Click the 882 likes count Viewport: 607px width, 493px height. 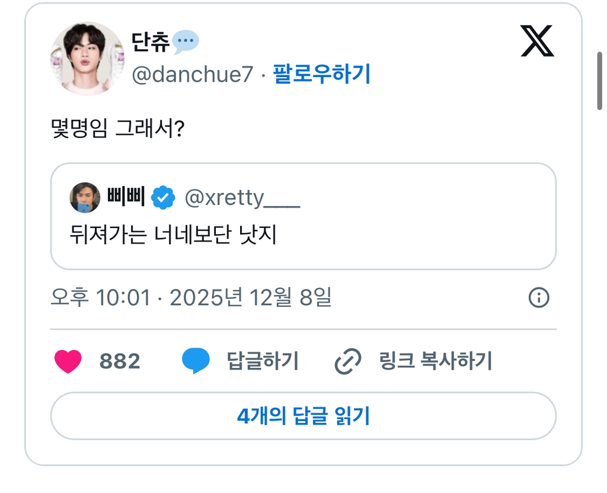[120, 361]
